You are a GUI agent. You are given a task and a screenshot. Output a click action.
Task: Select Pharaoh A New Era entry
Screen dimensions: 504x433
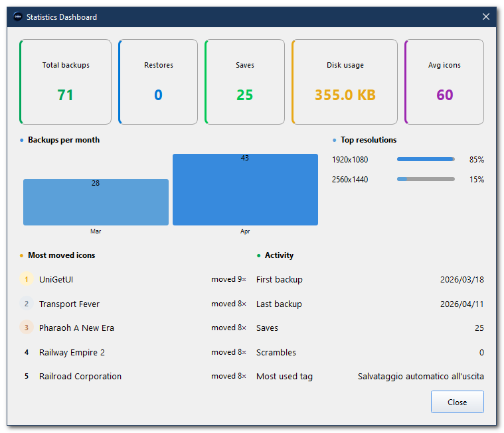76,328
